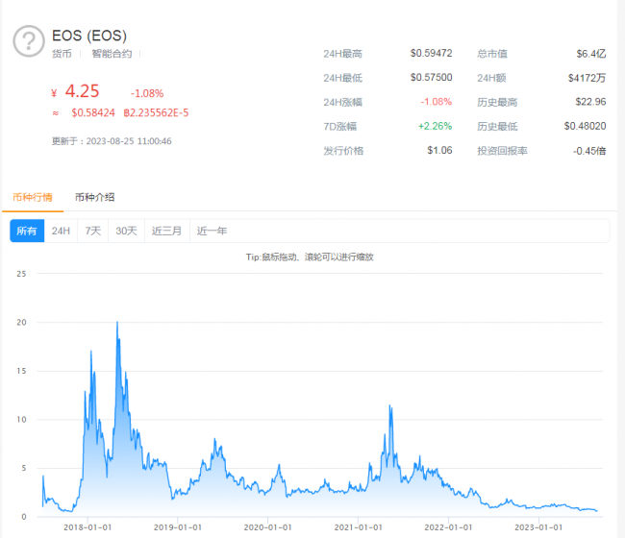625x538 pixels.
Task: Click the 历史最高 value $22.96
Action: click(590, 102)
